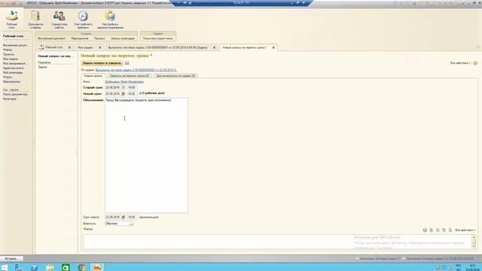The width and height of the screenshot is (482, 271).
Task: Launch PowerShell from the taskbar
Action: (34, 267)
